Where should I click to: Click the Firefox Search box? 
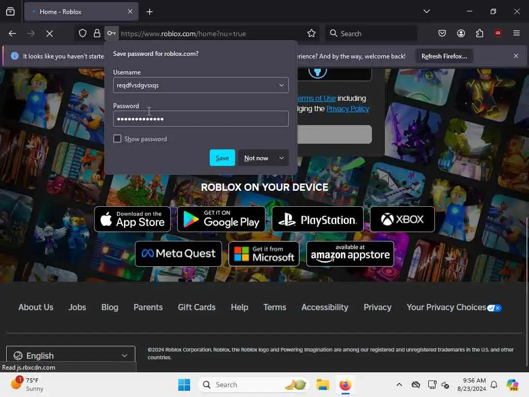[371, 34]
